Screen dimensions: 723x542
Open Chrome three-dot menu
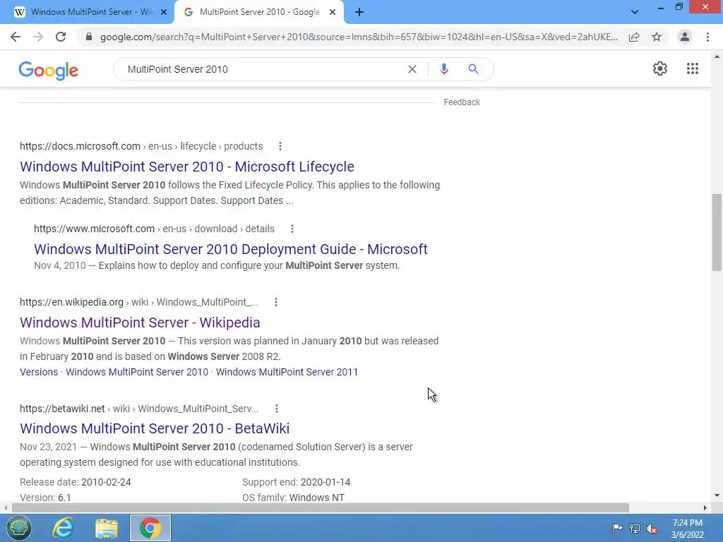point(707,37)
